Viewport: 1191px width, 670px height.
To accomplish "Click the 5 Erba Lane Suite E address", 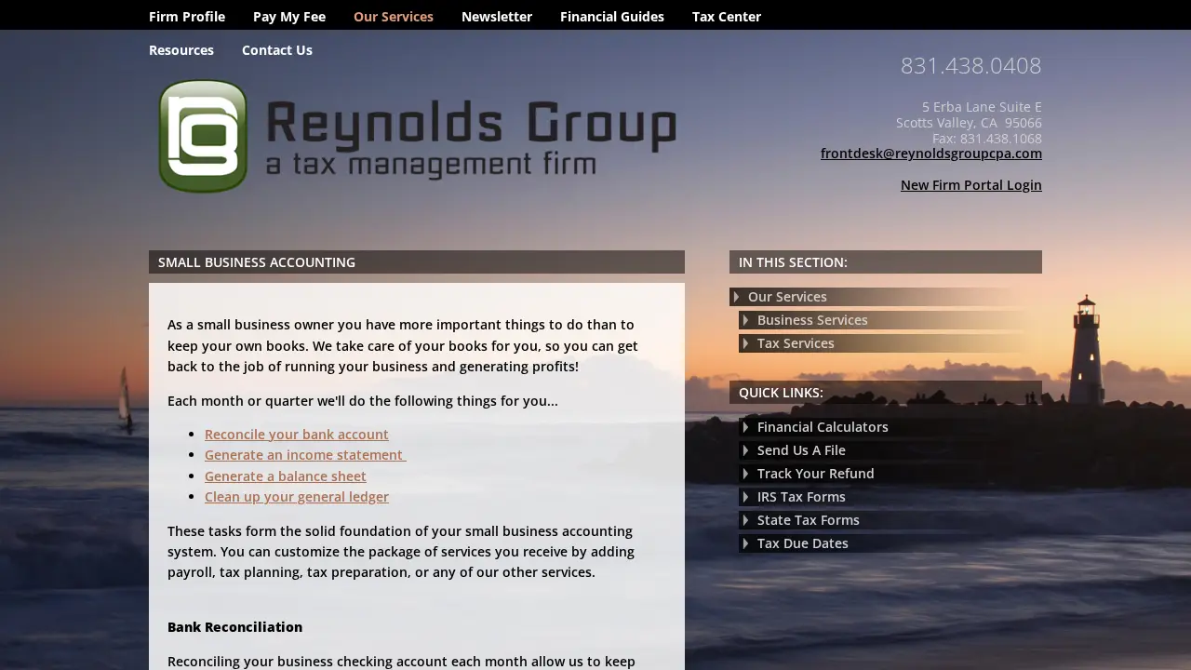I will [x=982, y=107].
